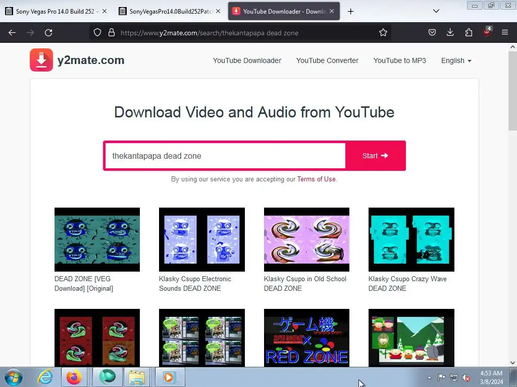This screenshot has width=517, height=387.
Task: Select the RED ZONE Super Nintendo thumbnail
Action: point(306,338)
